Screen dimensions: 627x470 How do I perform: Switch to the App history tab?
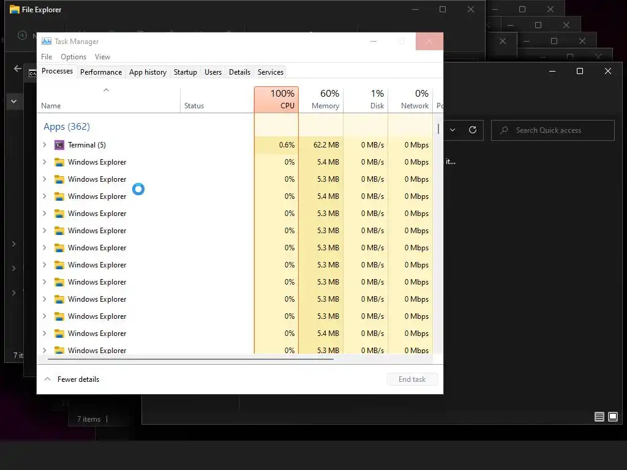[x=148, y=72]
